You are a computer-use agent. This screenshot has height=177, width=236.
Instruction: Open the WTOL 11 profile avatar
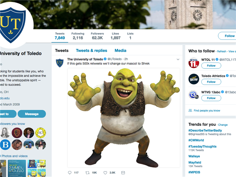click(194, 63)
